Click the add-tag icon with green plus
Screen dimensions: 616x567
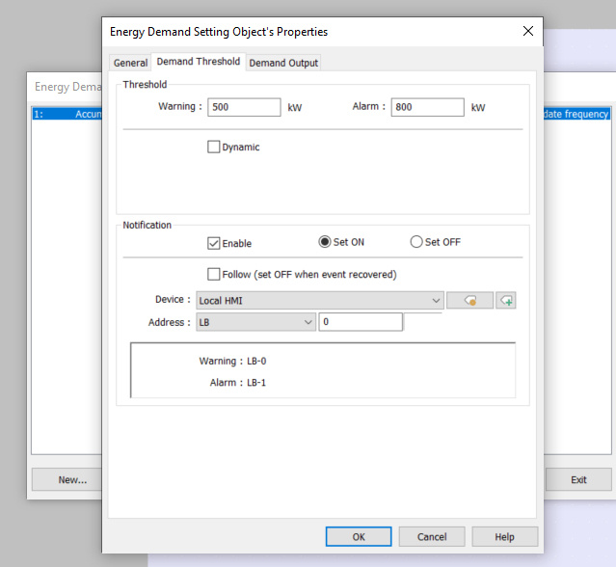pyautogui.click(x=506, y=301)
